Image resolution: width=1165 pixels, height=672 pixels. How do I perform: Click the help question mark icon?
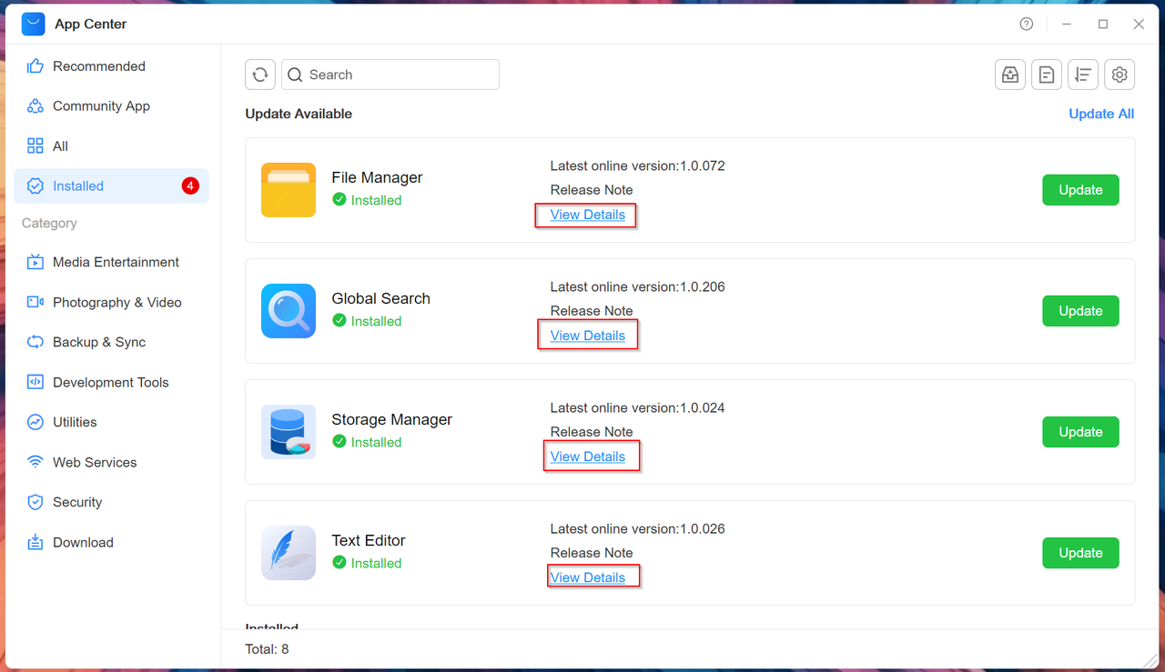(1027, 25)
